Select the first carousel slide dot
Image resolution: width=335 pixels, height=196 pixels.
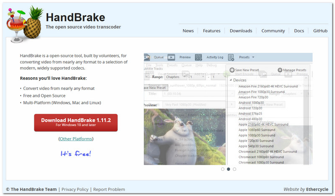[x=223, y=169]
